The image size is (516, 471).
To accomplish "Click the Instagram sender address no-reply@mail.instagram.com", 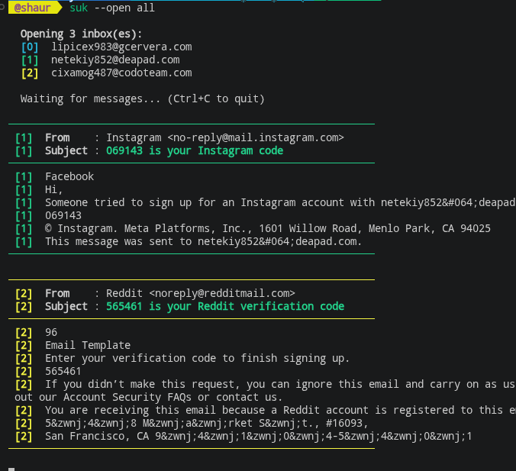I will coord(256,137).
